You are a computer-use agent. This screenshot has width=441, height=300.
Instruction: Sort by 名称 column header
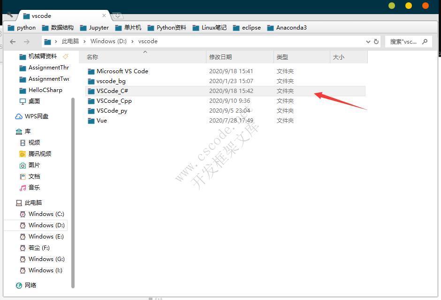(142, 57)
